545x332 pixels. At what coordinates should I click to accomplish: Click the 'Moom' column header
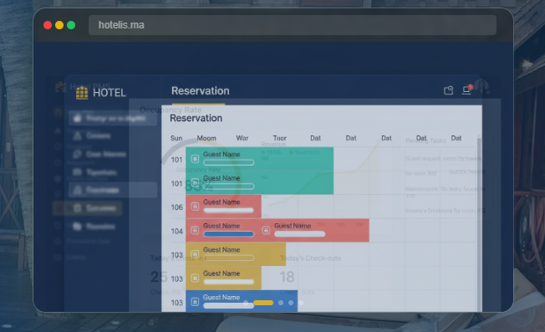[x=206, y=138]
